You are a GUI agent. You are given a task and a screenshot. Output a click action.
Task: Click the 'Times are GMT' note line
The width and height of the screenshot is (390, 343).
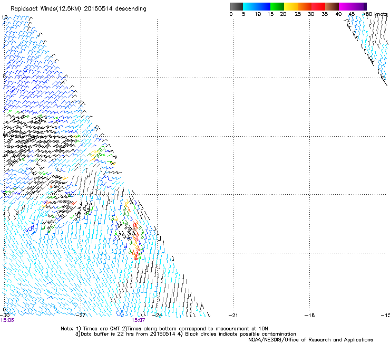[x=164, y=329]
